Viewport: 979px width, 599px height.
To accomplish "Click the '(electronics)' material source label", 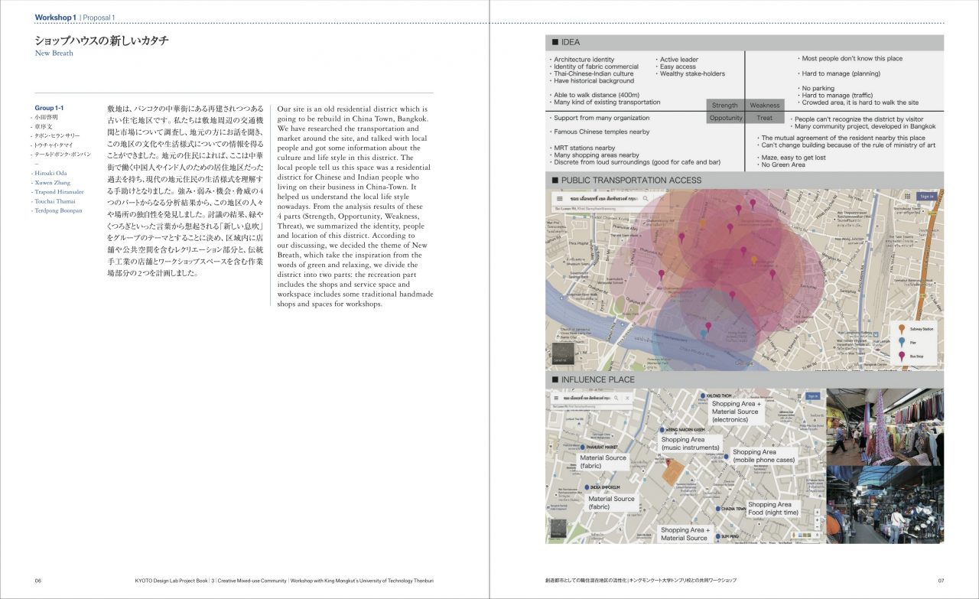I will point(735,412).
